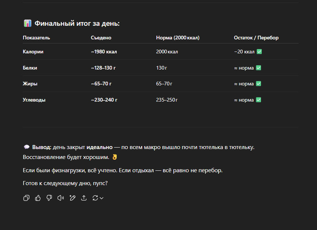Expand the chevron beside the regenerate icon
The width and height of the screenshot is (317, 230).
point(101,198)
